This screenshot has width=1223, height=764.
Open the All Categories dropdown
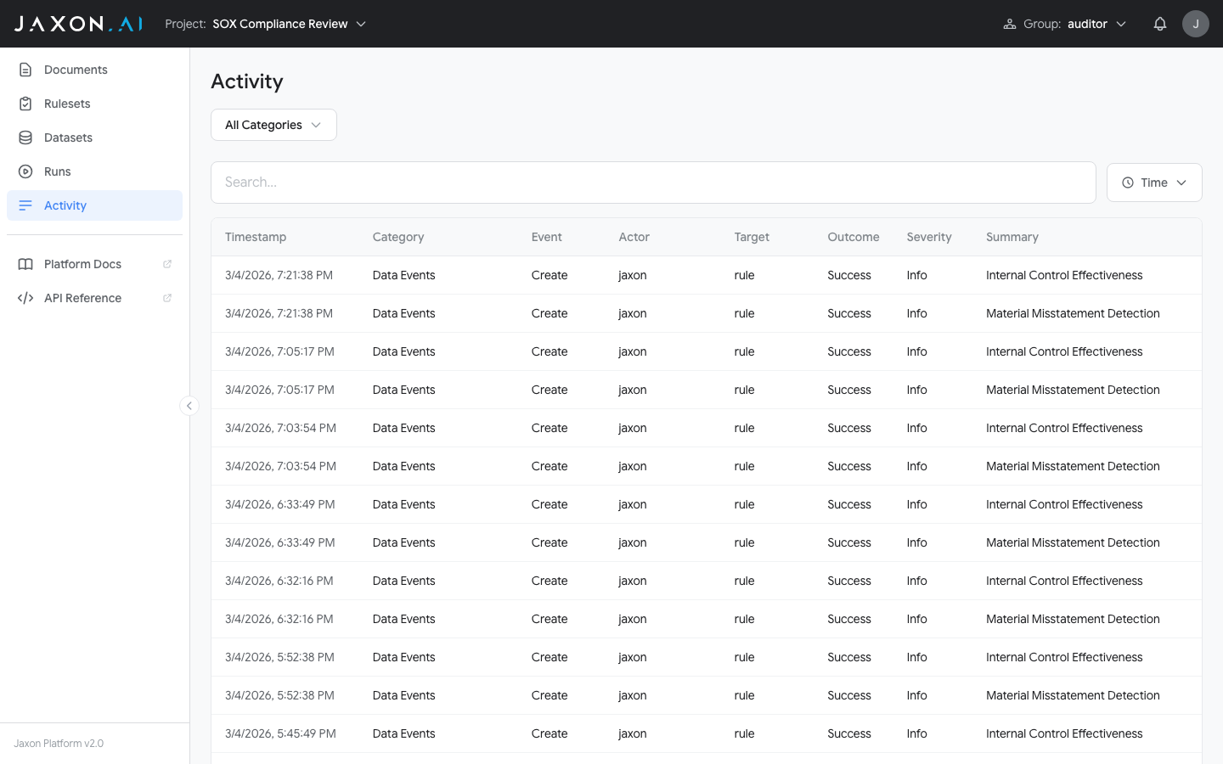coord(273,124)
